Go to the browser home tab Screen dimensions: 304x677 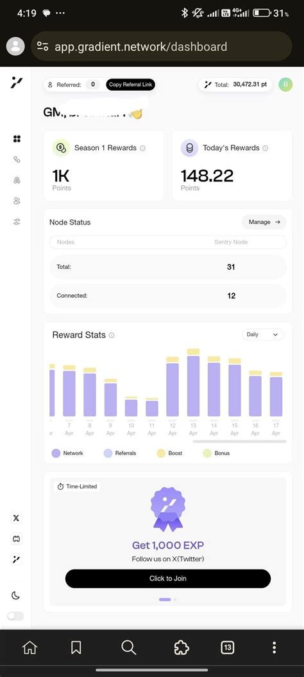point(30,647)
